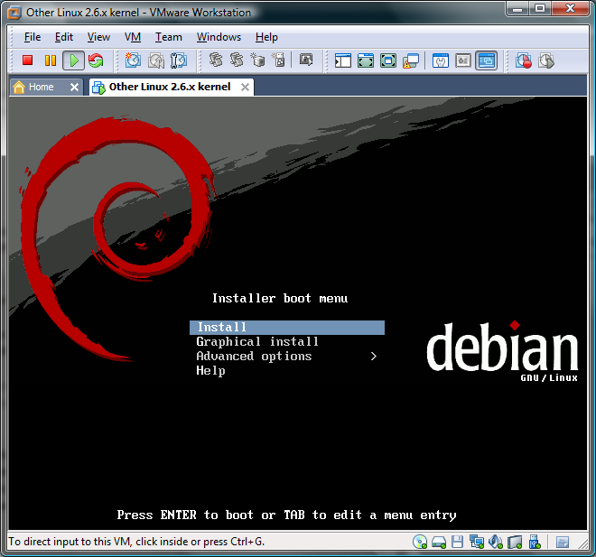Click the first grayed team icon in toolbar
Image resolution: width=596 pixels, height=557 pixels.
[216, 60]
